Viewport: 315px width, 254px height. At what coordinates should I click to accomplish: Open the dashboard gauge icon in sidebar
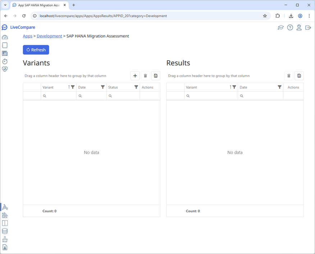coord(5,37)
